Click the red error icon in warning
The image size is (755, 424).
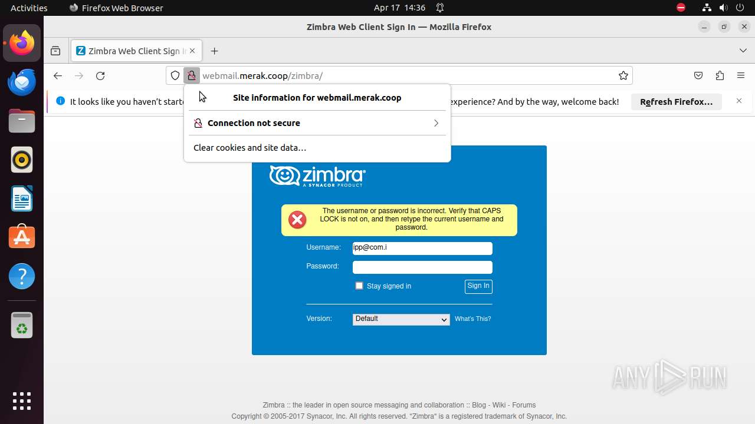click(x=297, y=220)
